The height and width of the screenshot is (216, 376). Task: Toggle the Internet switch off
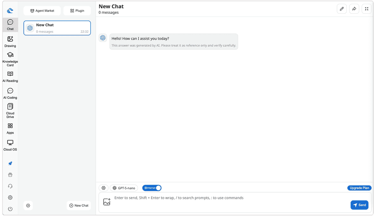[152, 188]
